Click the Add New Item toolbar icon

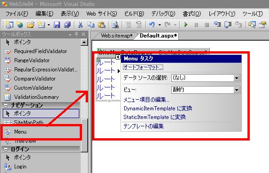(x=41, y=25)
